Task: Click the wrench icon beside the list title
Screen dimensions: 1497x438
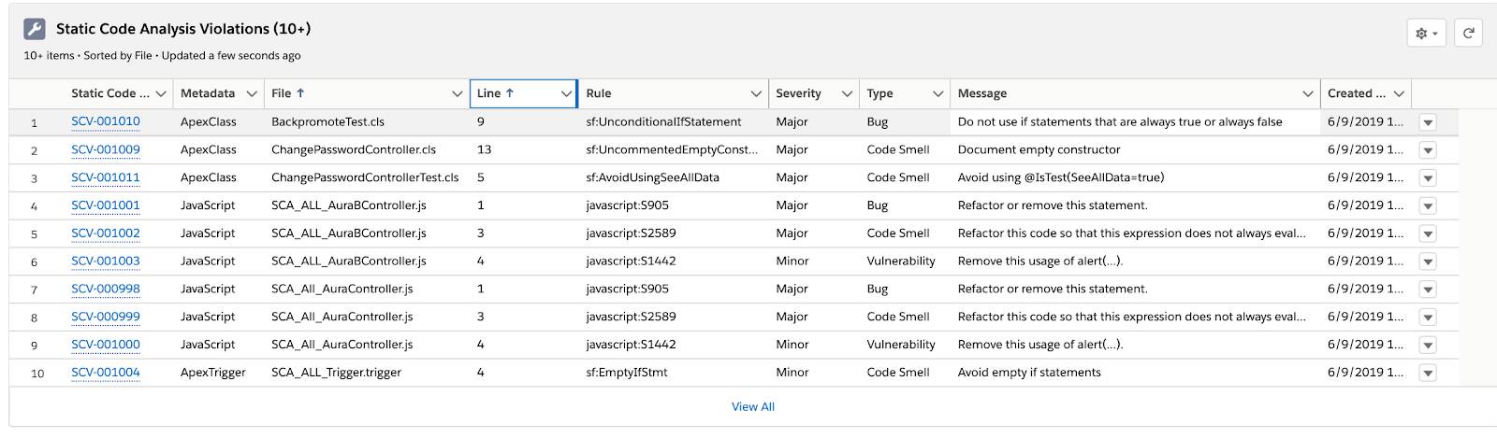Action: pyautogui.click(x=35, y=29)
